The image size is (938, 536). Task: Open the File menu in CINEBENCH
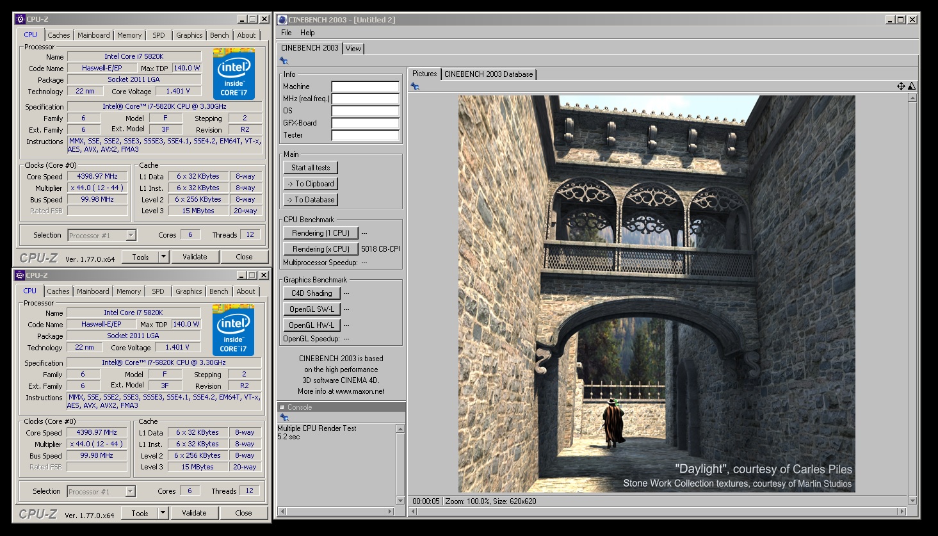click(286, 33)
